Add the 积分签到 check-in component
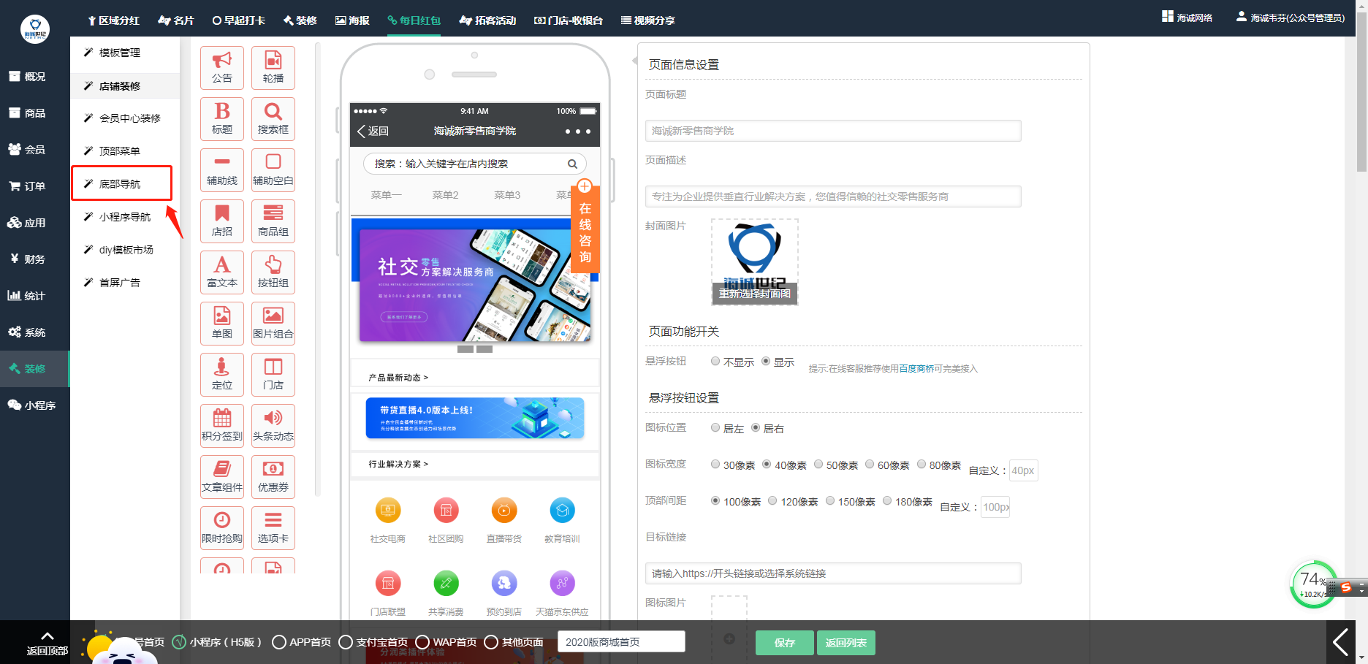 (222, 426)
